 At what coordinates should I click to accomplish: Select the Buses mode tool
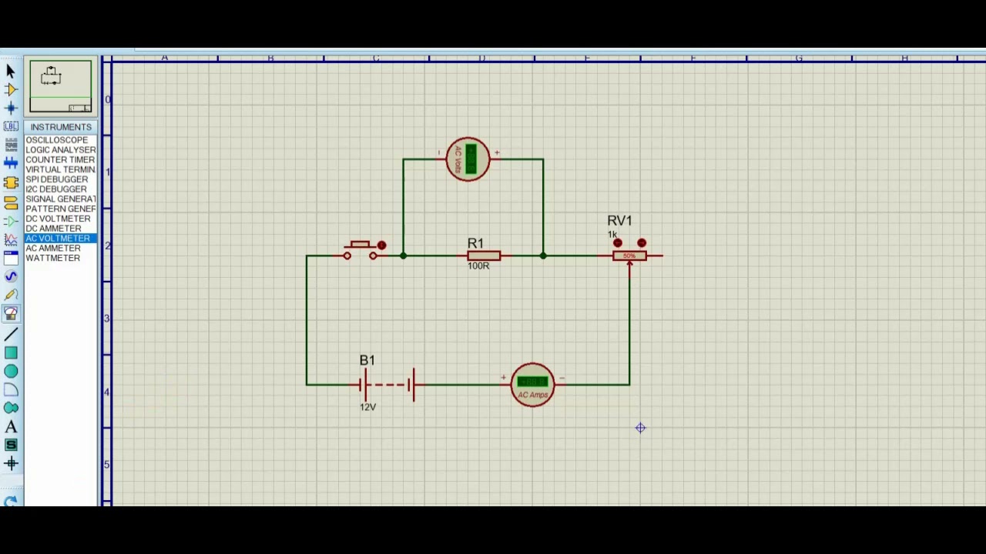[11, 163]
